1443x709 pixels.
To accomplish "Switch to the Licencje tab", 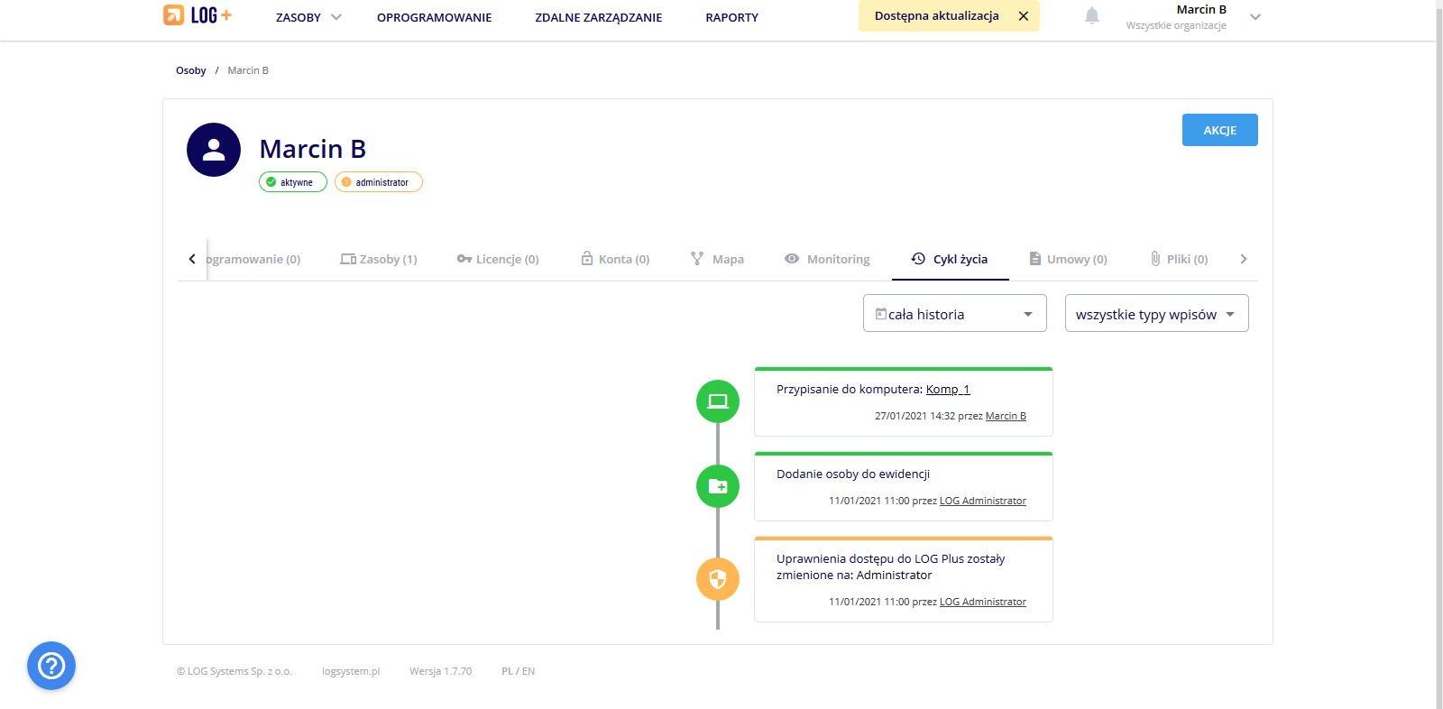I will tap(498, 259).
